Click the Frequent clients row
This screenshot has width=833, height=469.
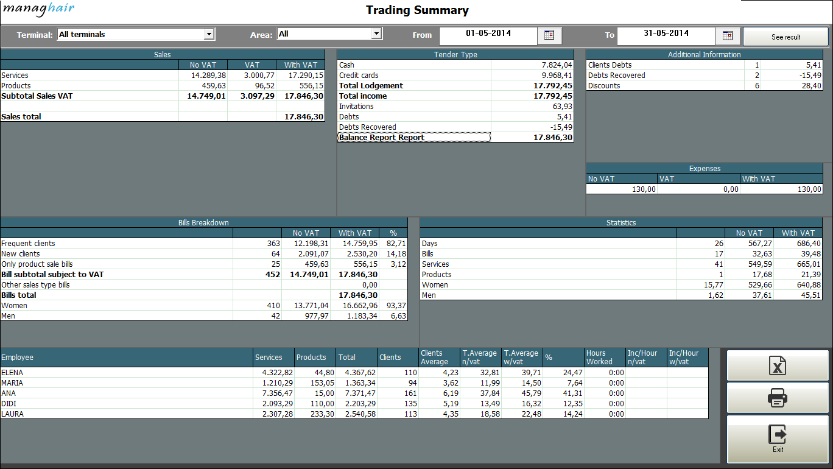pos(116,244)
